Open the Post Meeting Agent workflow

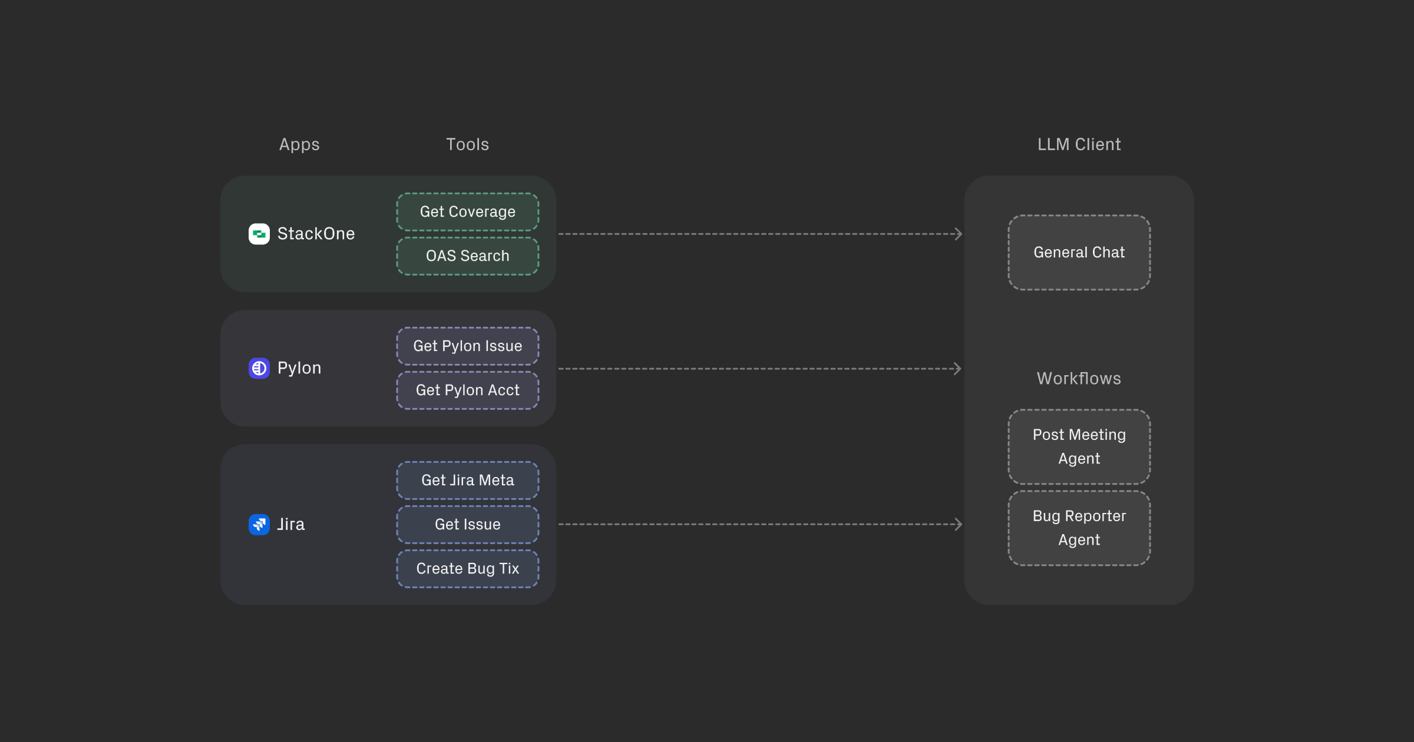tap(1079, 446)
